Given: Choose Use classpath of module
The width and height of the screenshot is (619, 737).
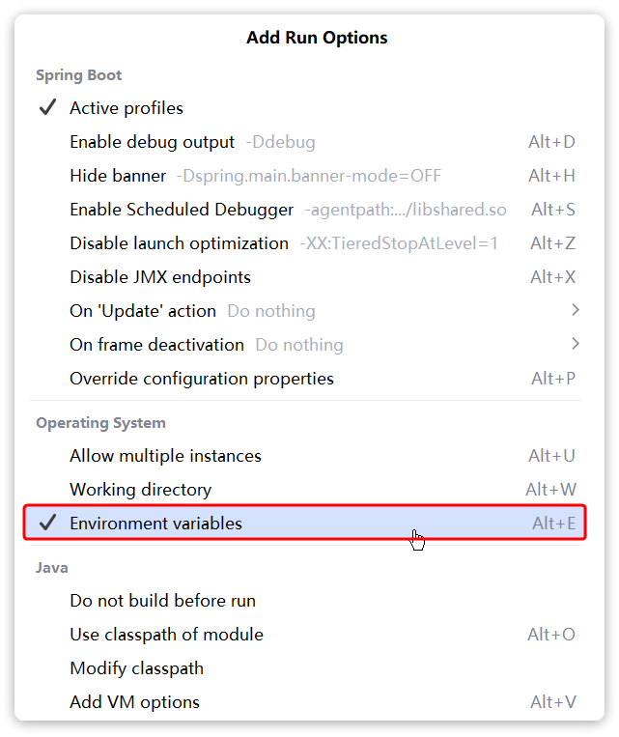Looking at the screenshot, I should point(166,635).
